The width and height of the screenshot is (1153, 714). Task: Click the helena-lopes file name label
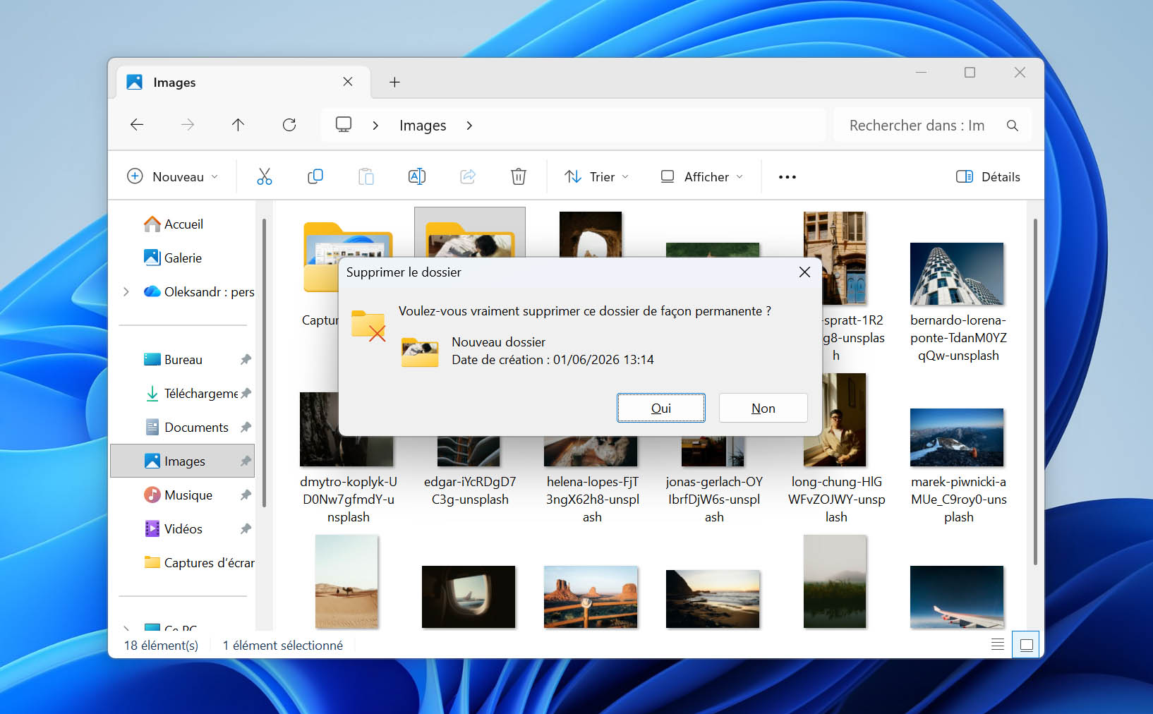click(x=593, y=499)
